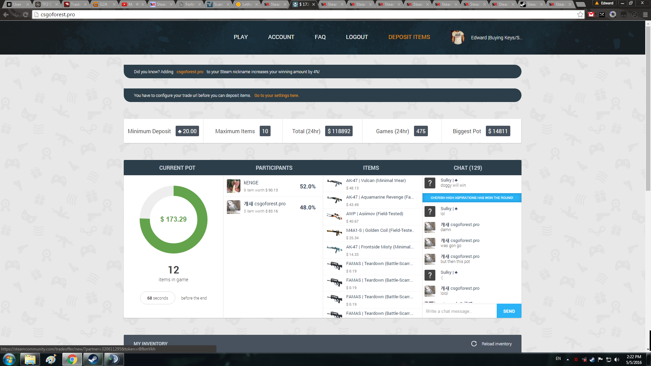The width and height of the screenshot is (651, 366).
Task: Click the browser reload button
Action: click(x=25, y=15)
